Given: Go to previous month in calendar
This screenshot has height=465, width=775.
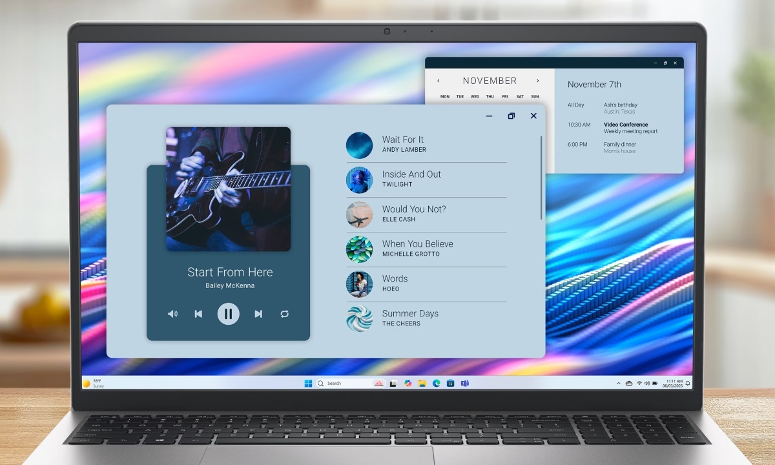Looking at the screenshot, I should 439,81.
